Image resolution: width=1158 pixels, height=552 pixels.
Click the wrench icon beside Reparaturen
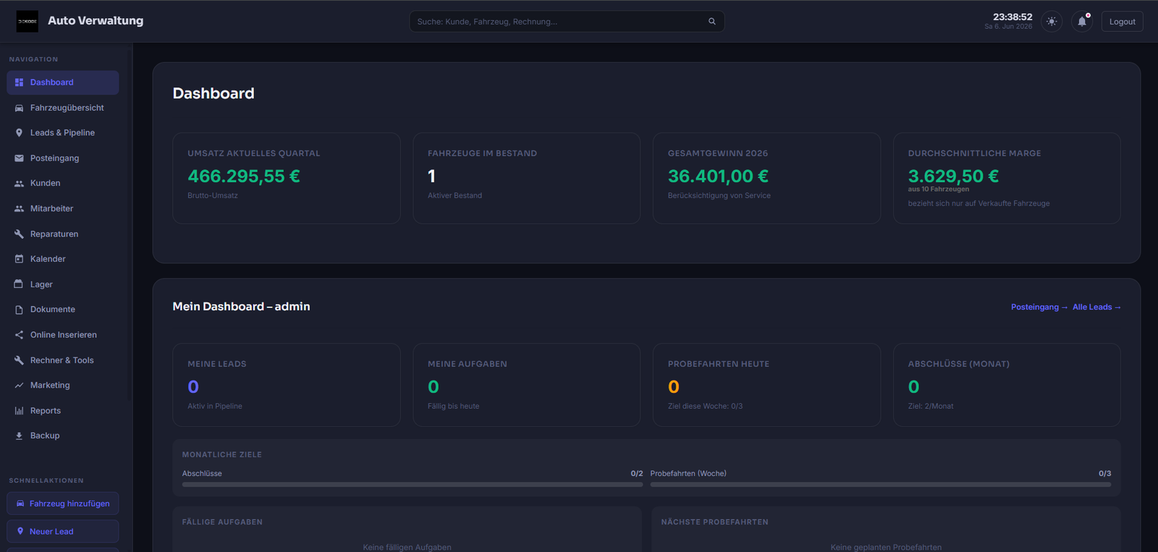point(20,234)
